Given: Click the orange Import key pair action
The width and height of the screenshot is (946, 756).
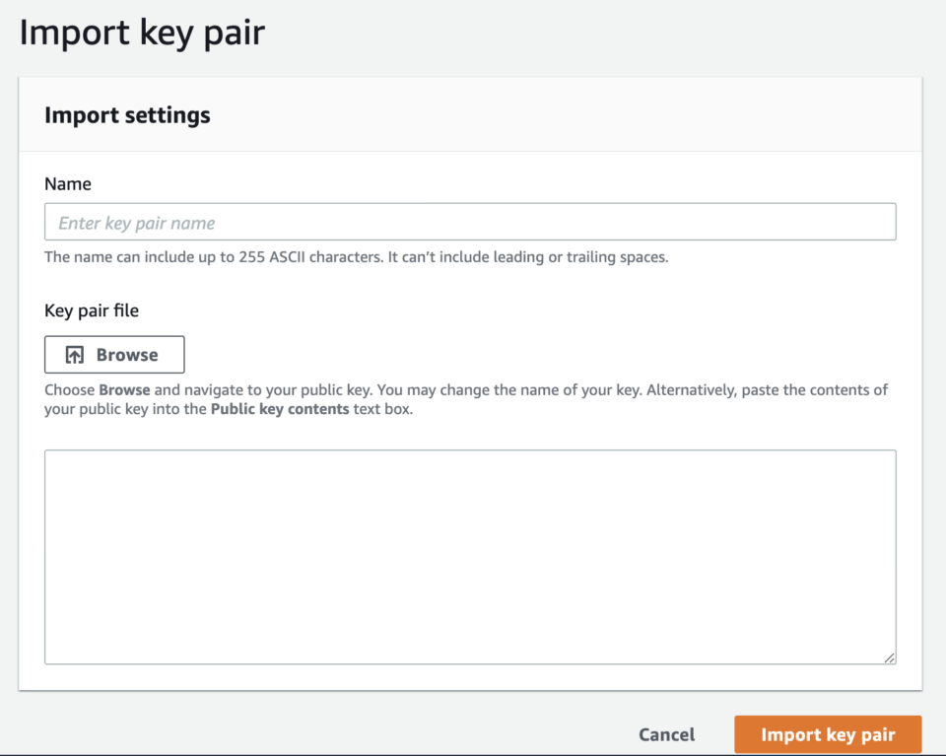Looking at the screenshot, I should (827, 734).
